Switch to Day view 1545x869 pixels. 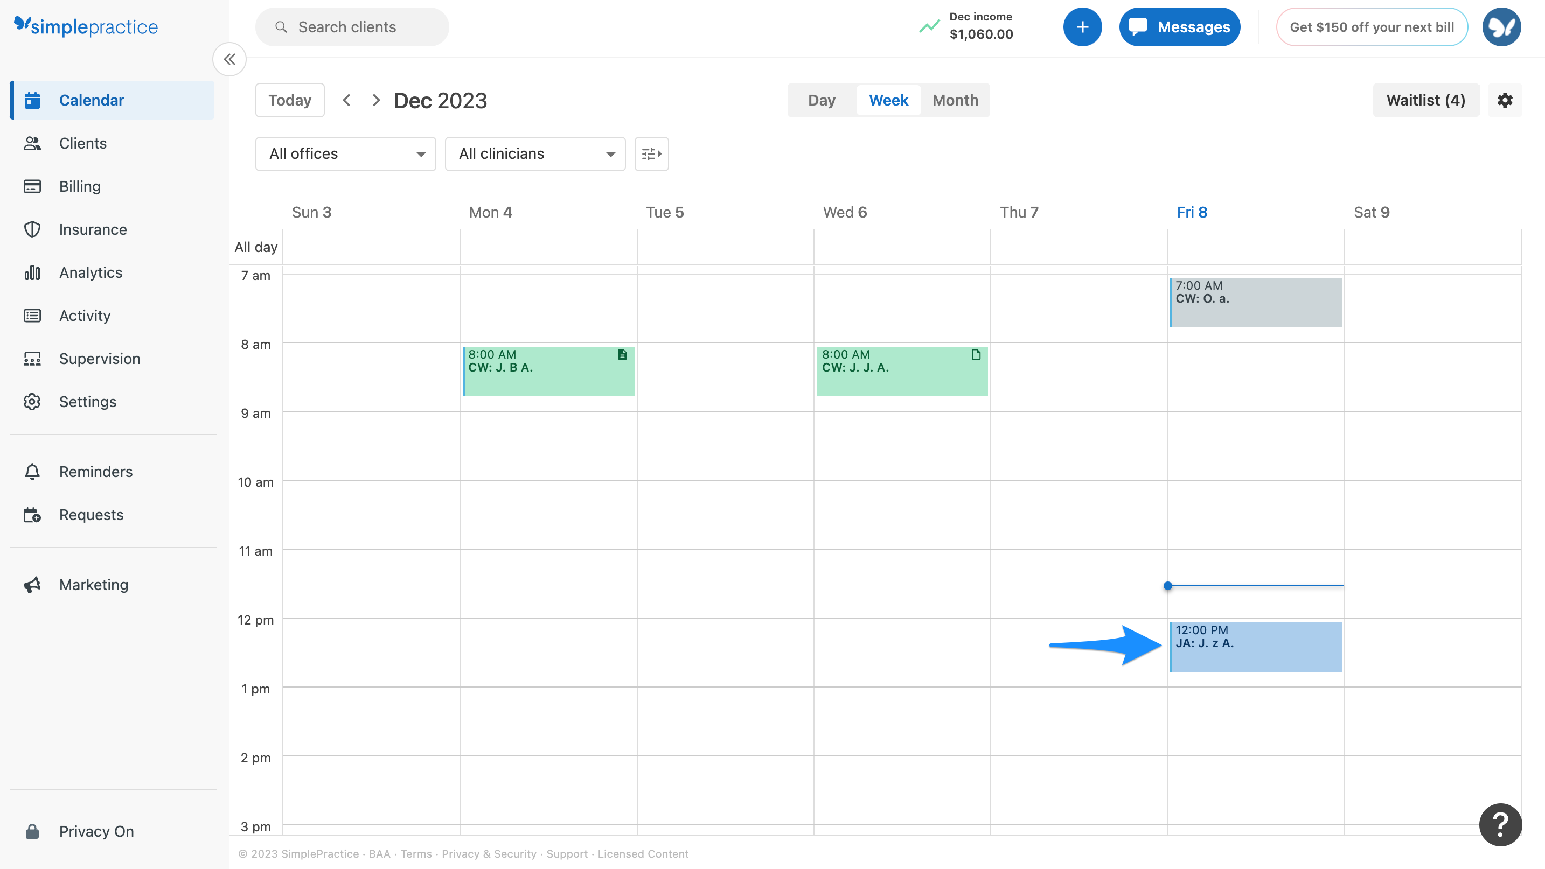(820, 100)
